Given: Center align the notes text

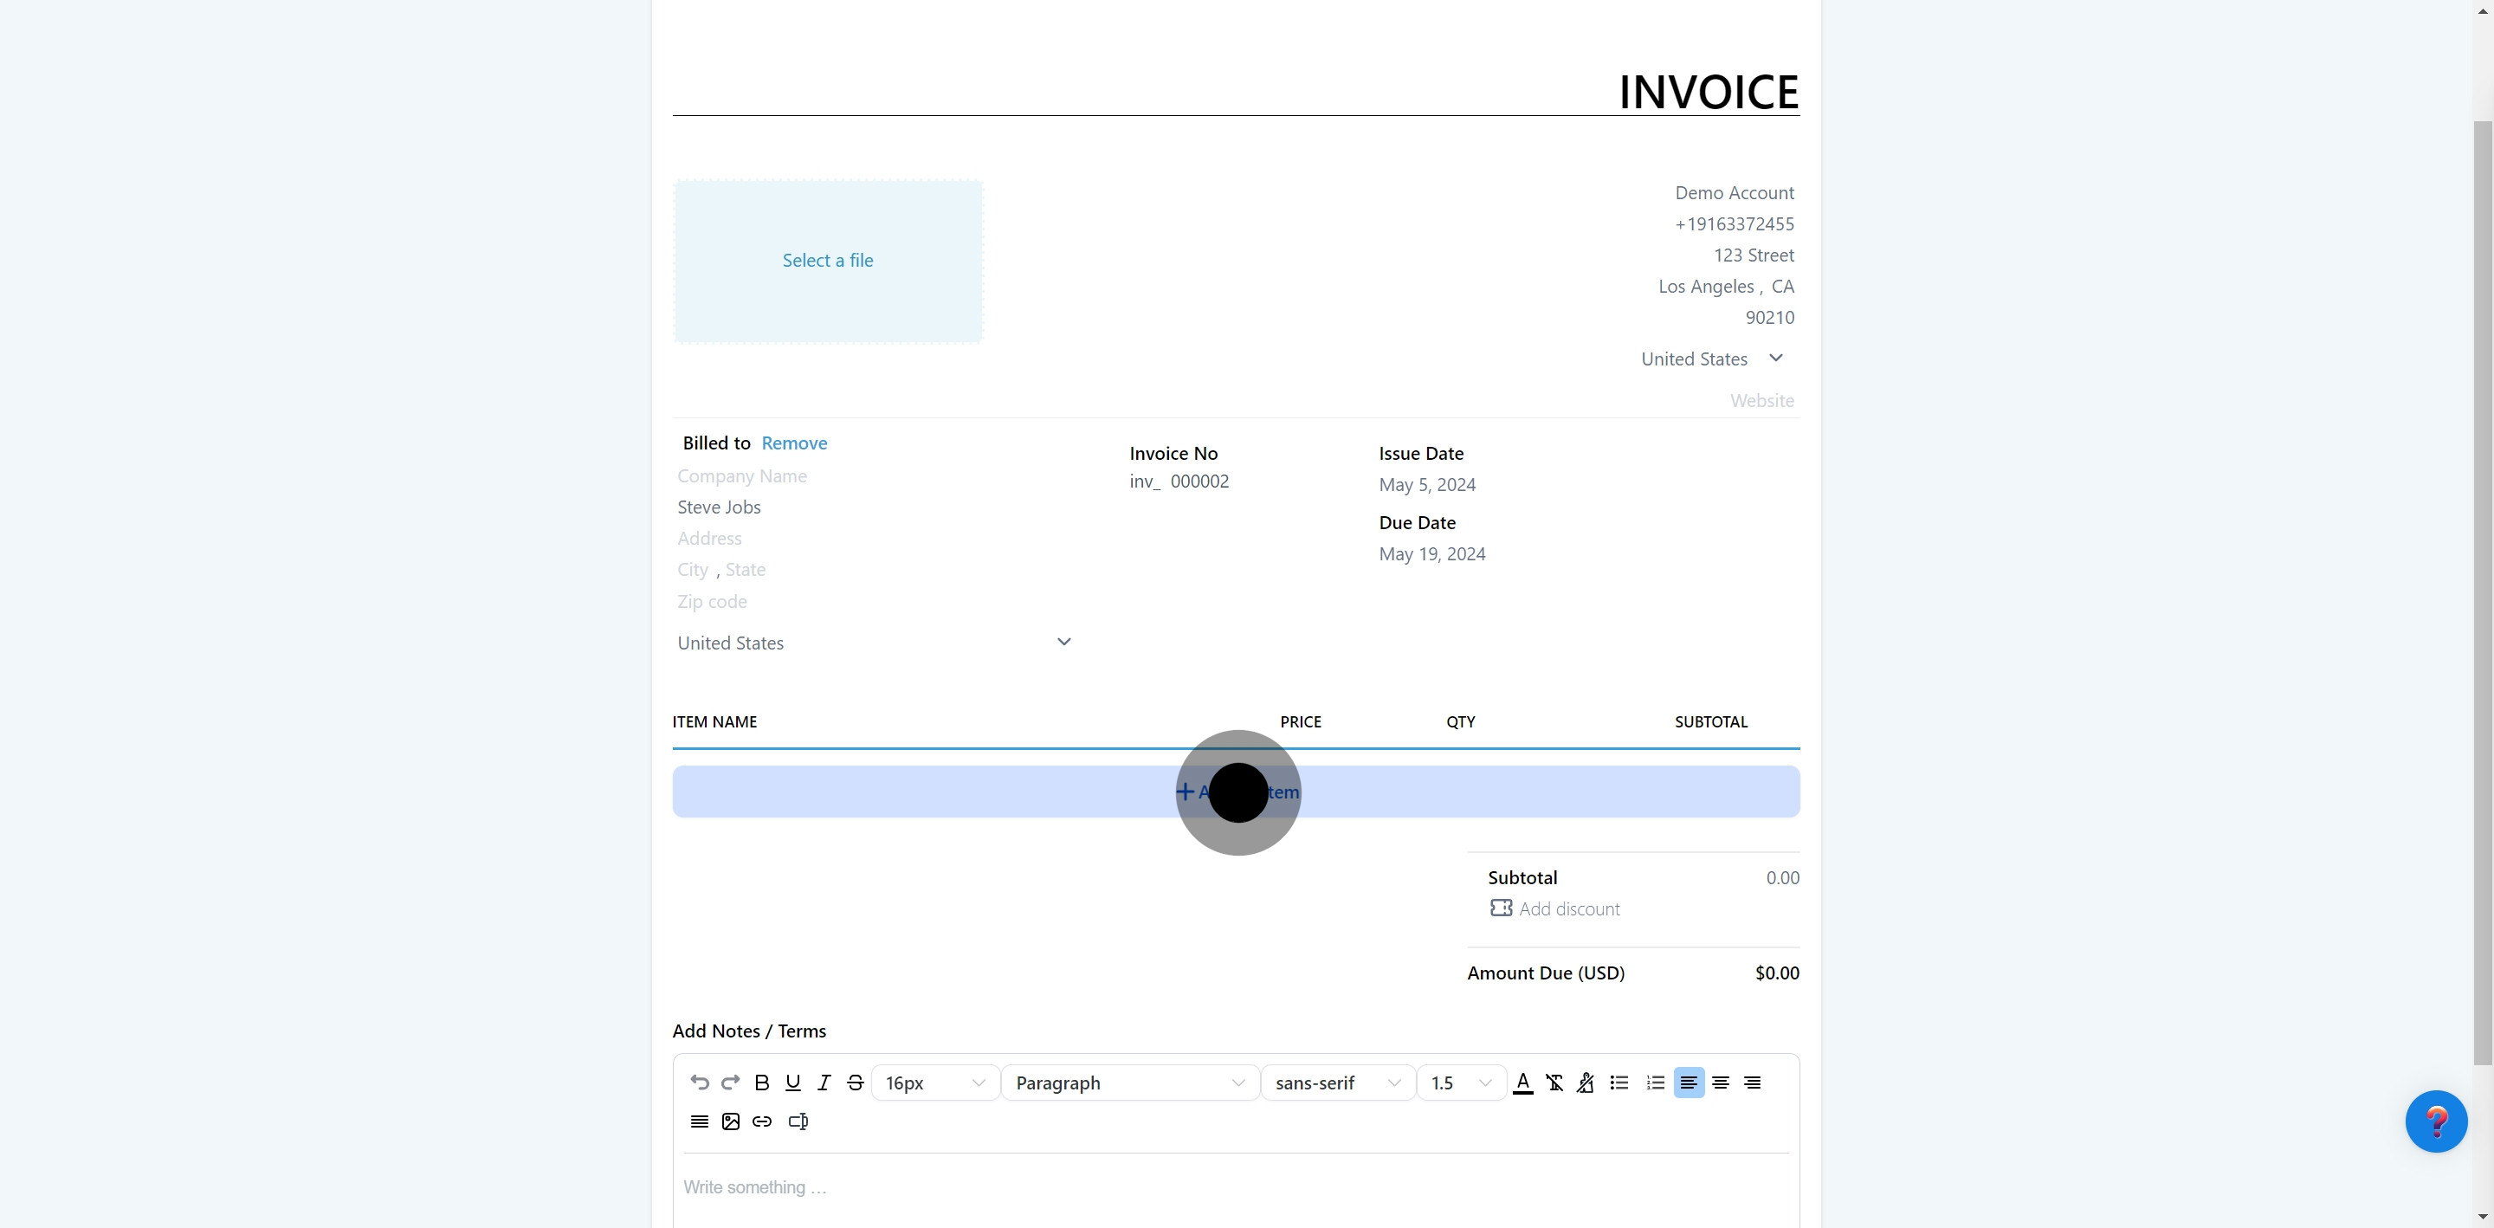Looking at the screenshot, I should coord(1721,1083).
